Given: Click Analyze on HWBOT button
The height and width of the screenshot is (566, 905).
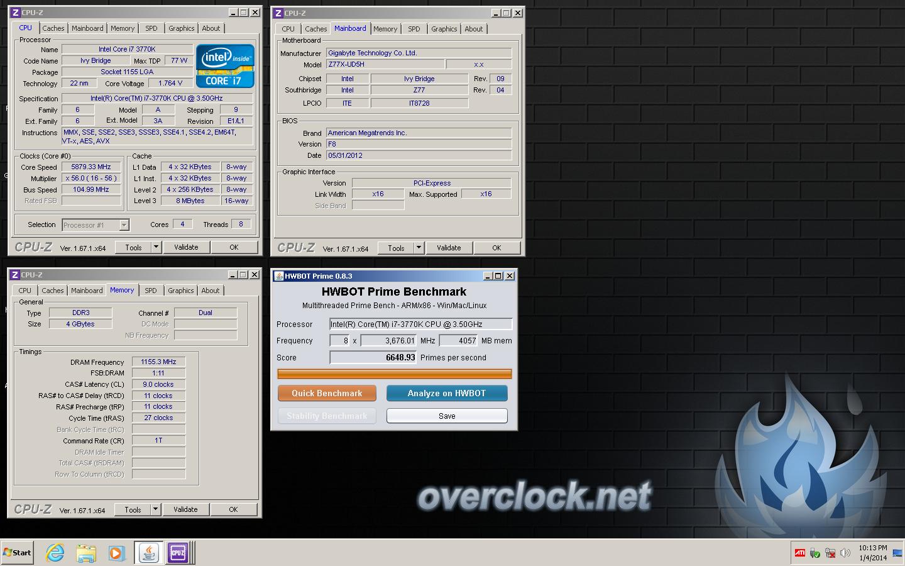Looking at the screenshot, I should 447,393.
